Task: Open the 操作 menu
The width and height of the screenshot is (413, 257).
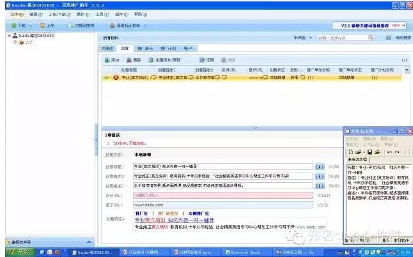Action: click(x=83, y=14)
